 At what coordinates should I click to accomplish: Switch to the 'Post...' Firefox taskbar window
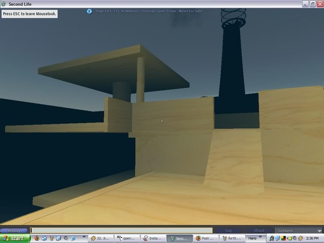coord(206,239)
